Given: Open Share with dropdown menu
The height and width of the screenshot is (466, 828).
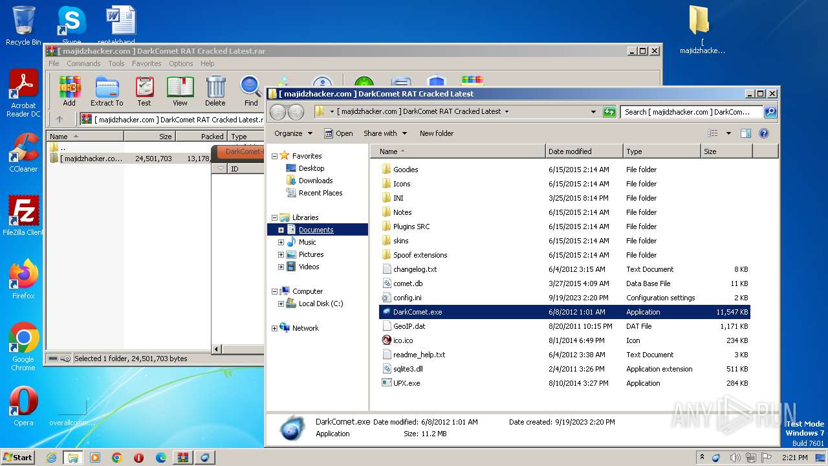Looking at the screenshot, I should pos(385,133).
